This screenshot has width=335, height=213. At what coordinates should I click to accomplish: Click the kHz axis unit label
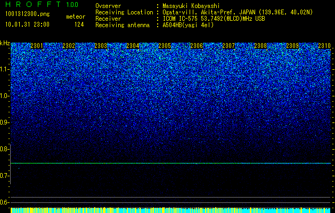point(5,43)
